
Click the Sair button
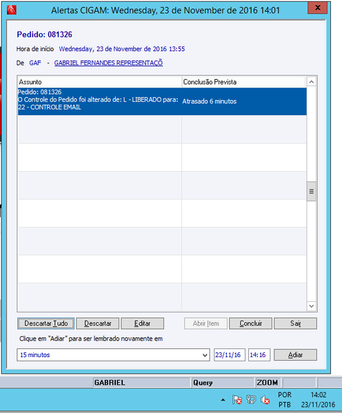coord(295,323)
